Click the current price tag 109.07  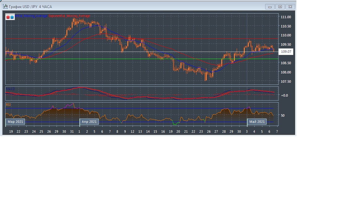(x=286, y=52)
